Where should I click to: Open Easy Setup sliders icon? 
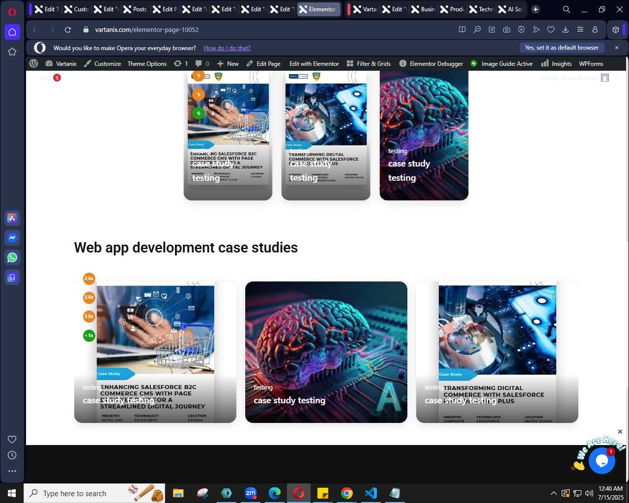pyautogui.click(x=580, y=29)
